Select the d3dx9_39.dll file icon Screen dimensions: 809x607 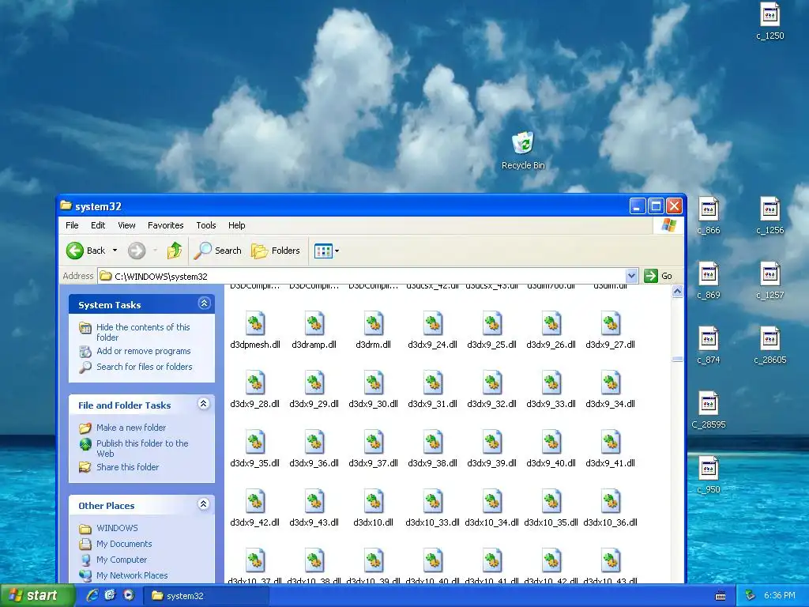point(492,443)
